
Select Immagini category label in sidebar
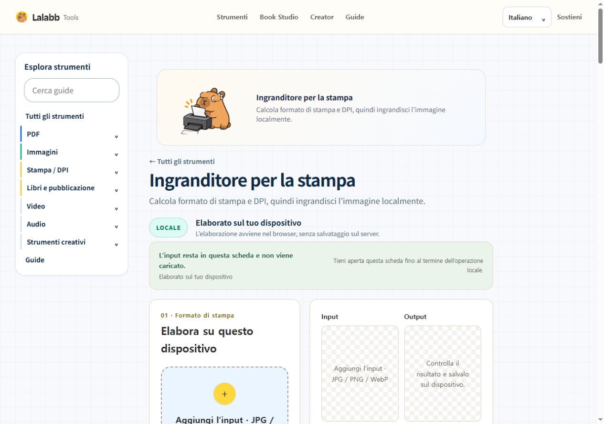pos(42,152)
